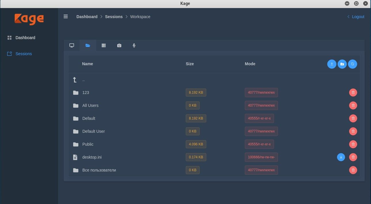
Task: Refresh the file listing
Action: coord(353,64)
